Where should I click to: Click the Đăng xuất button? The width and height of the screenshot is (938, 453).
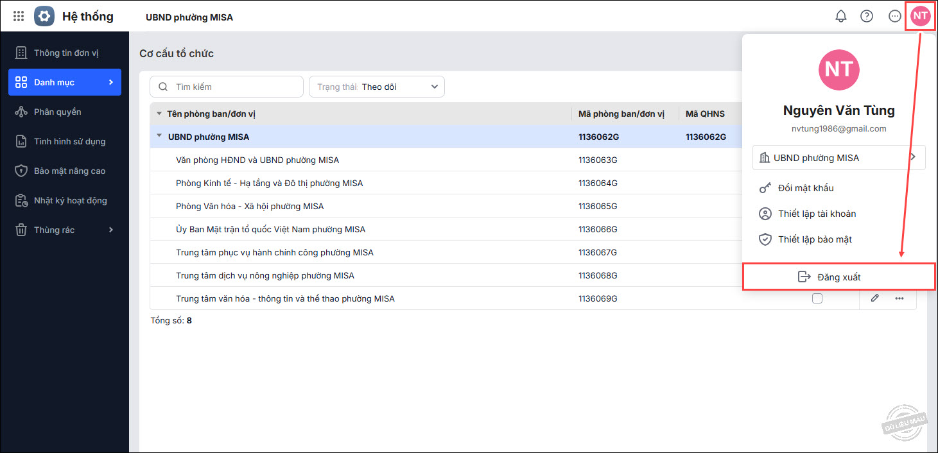click(x=838, y=277)
